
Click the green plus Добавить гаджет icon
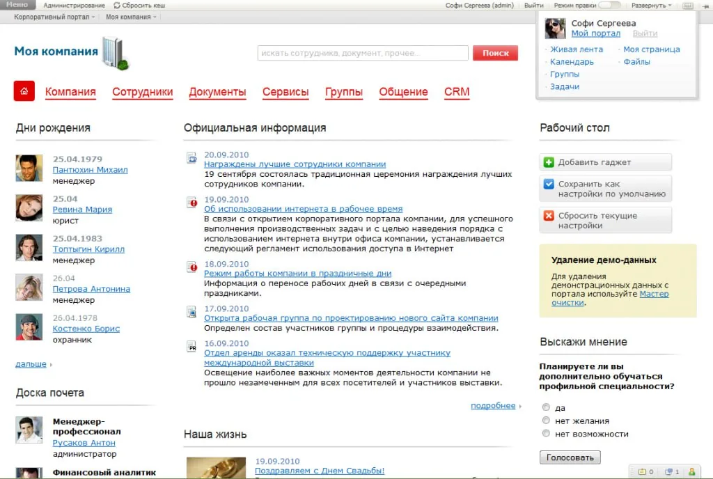pos(549,162)
